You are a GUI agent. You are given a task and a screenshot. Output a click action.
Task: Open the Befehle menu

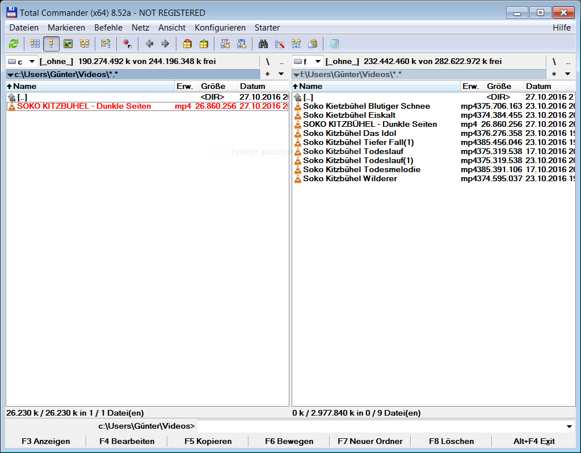[x=108, y=28]
